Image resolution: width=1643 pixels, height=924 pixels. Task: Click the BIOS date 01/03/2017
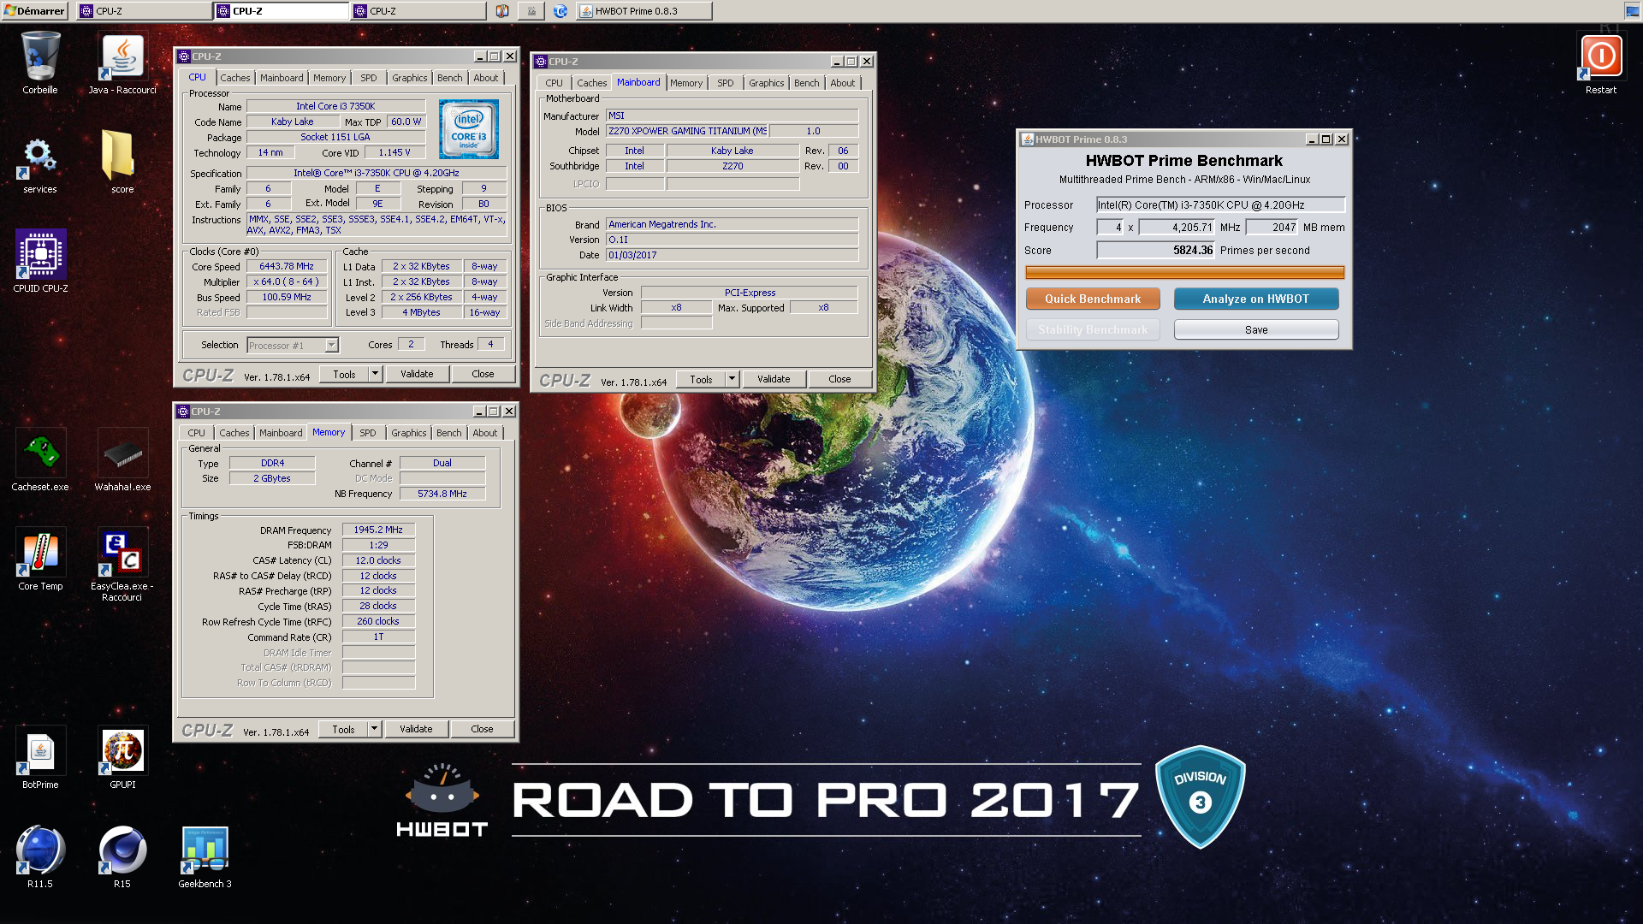coord(732,256)
